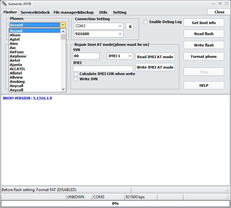
Task: Click the Get boot info button
Action: 204,23
